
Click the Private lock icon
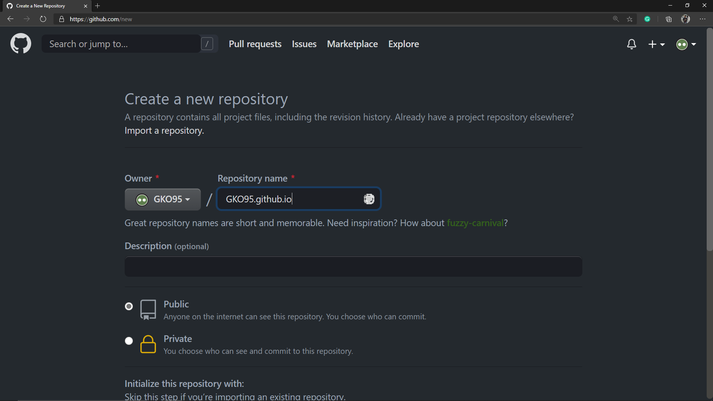pyautogui.click(x=148, y=344)
